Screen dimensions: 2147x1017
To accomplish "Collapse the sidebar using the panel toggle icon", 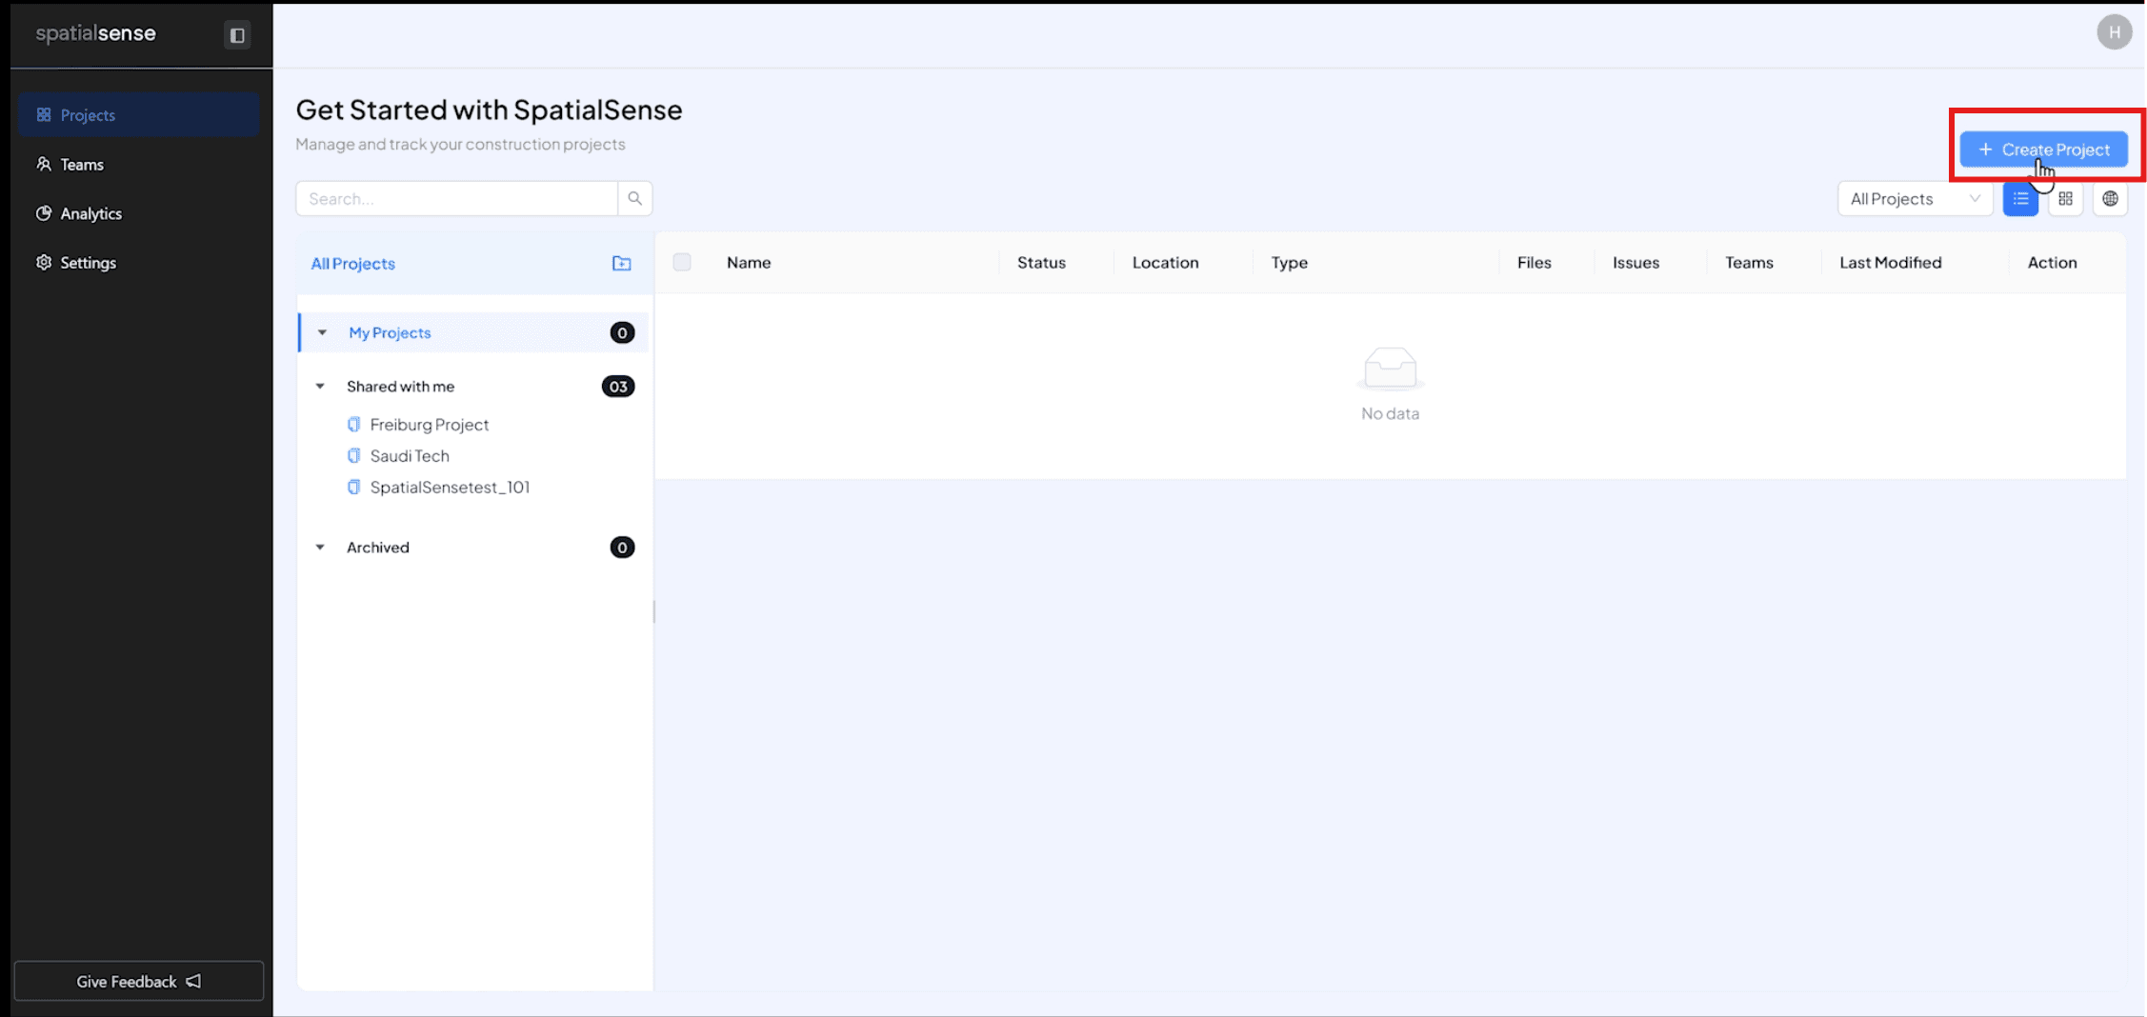I will [x=237, y=35].
